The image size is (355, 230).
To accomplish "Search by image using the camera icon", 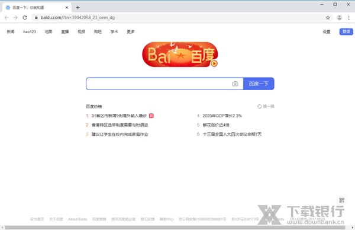I will click(x=235, y=84).
